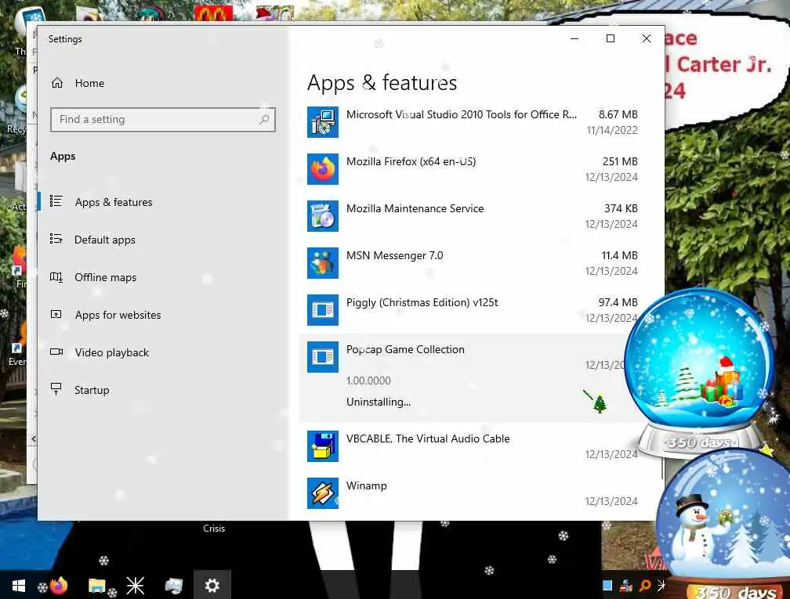Viewport: 790px width, 599px height.
Task: Click the Apps & features page heading
Action: tap(382, 83)
